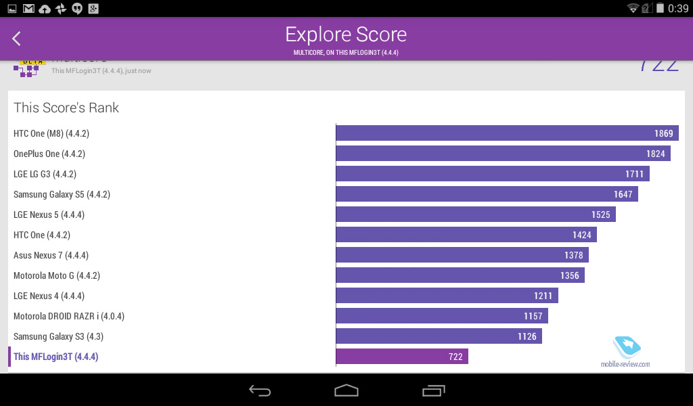Screen dimensions: 693x406
Task: Tap the bar showing score 1356
Action: pyautogui.click(x=460, y=275)
